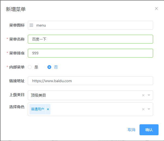Click the 内部菜单 field label
164x141 pixels.
tap(17, 67)
